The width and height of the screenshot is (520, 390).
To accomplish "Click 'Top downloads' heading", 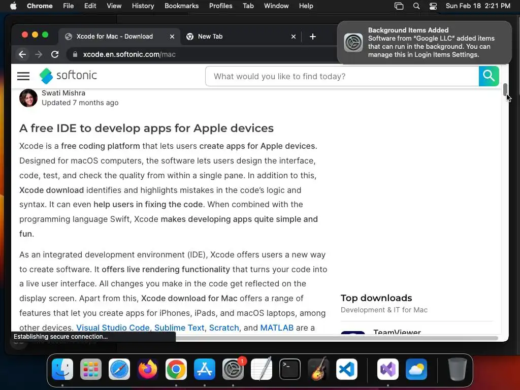I will pyautogui.click(x=376, y=298).
